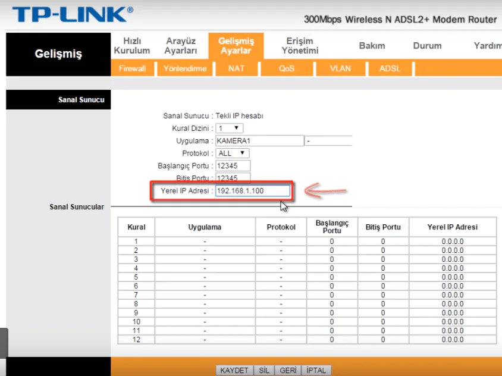Switch to the NAT tab
This screenshot has width=502, height=376.
point(236,68)
